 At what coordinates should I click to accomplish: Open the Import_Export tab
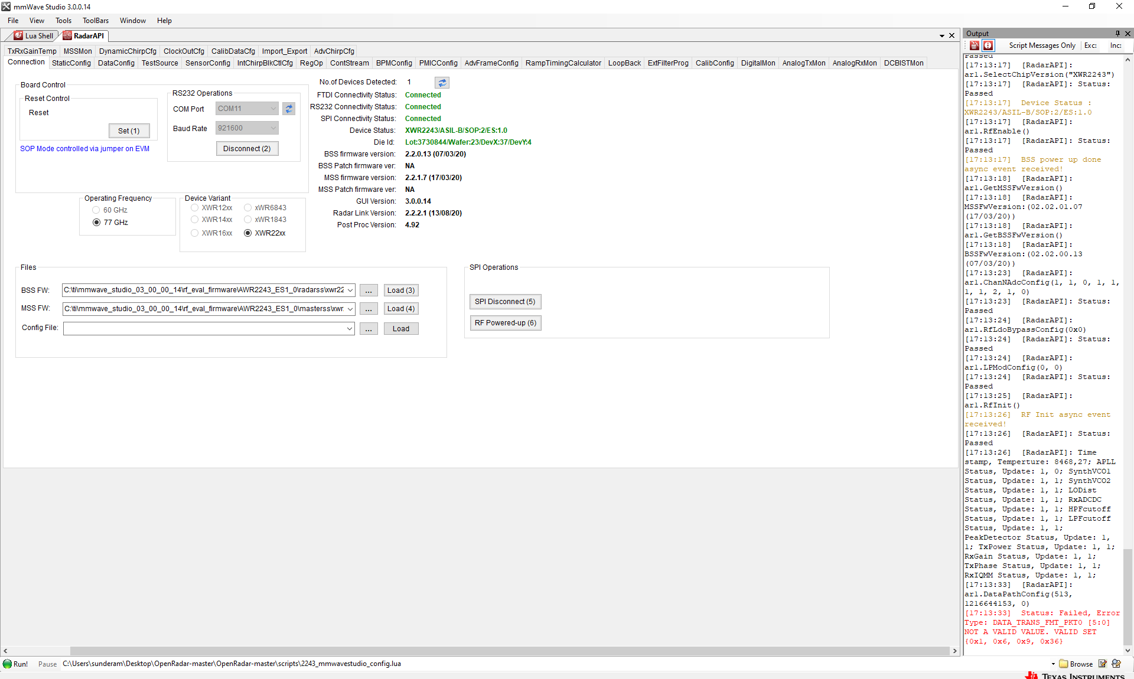285,51
